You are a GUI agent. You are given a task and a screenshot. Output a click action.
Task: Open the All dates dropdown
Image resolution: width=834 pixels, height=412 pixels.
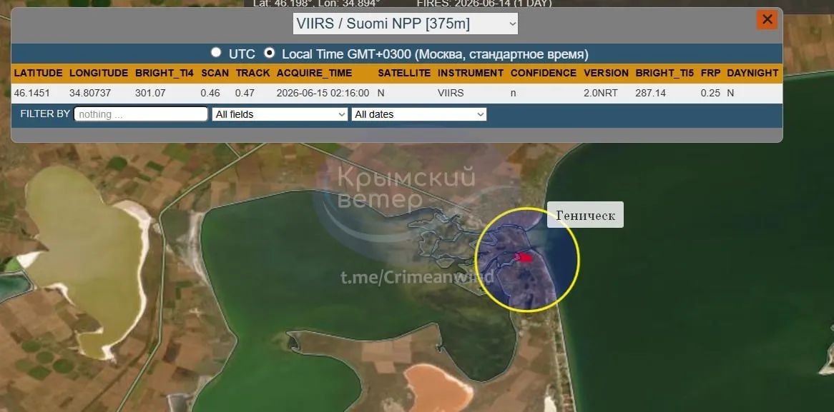click(419, 114)
